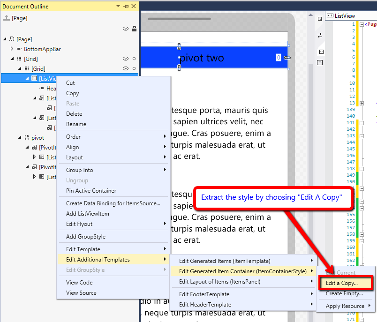This screenshot has width=377, height=322.
Task: Pin the Document Outline panel
Action: pos(126,7)
